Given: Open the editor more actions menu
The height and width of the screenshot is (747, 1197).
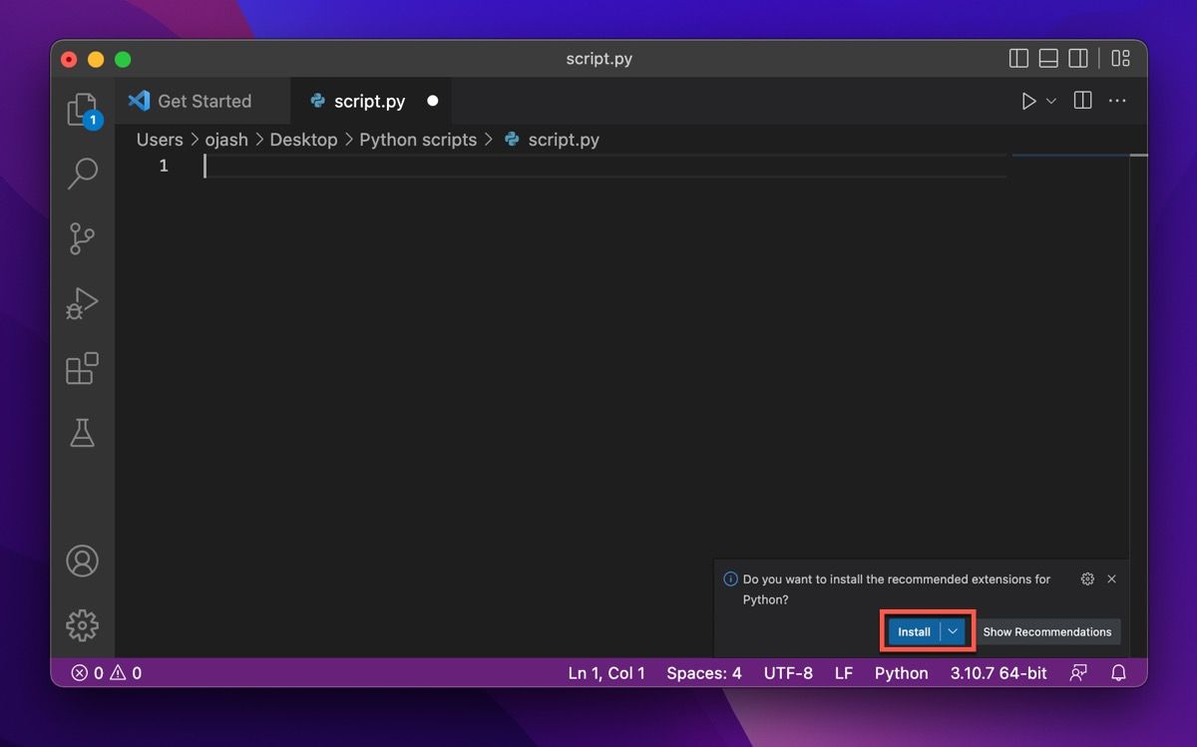Looking at the screenshot, I should [x=1117, y=100].
